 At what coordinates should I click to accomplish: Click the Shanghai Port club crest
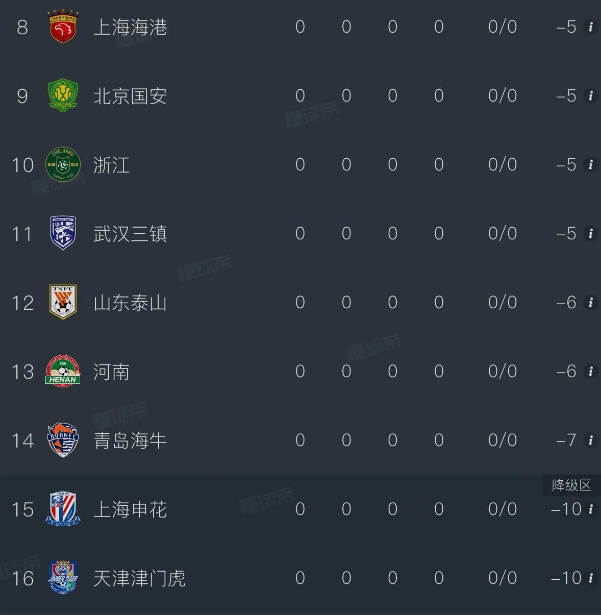point(63,27)
